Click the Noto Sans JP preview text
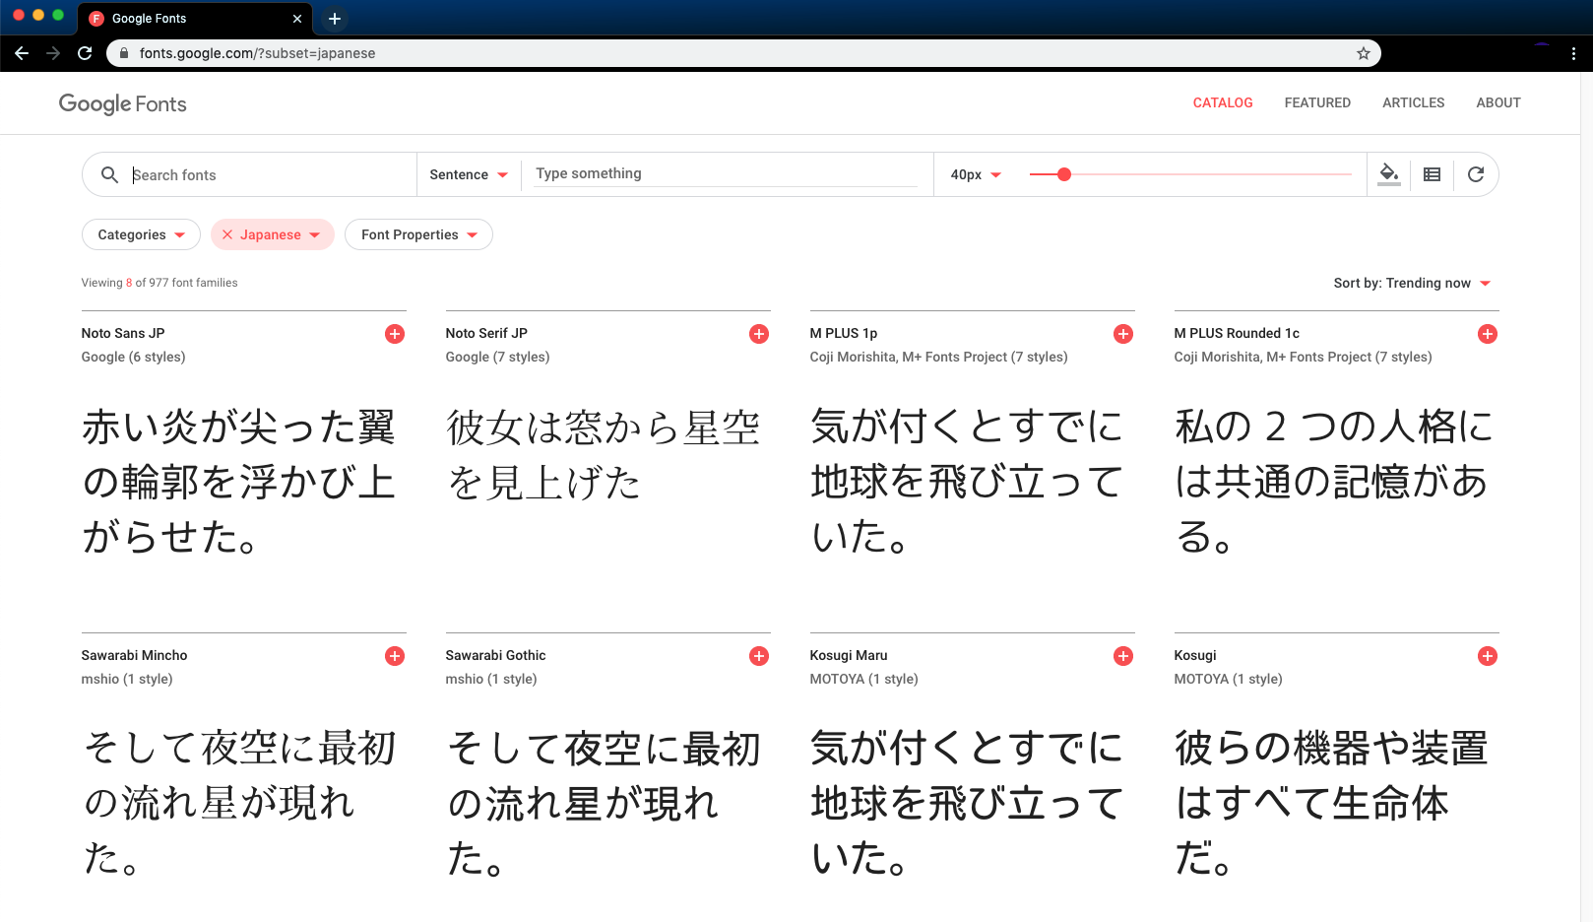The width and height of the screenshot is (1593, 922). point(238,482)
